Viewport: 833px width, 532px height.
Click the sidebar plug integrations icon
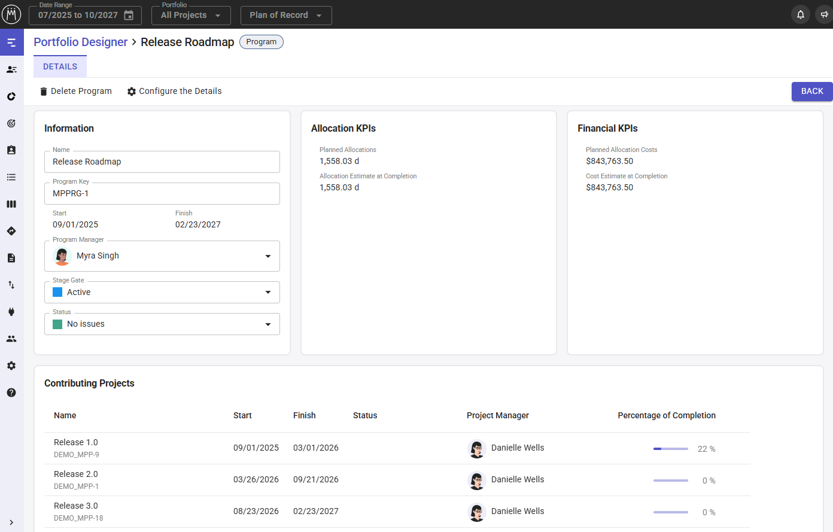point(11,312)
